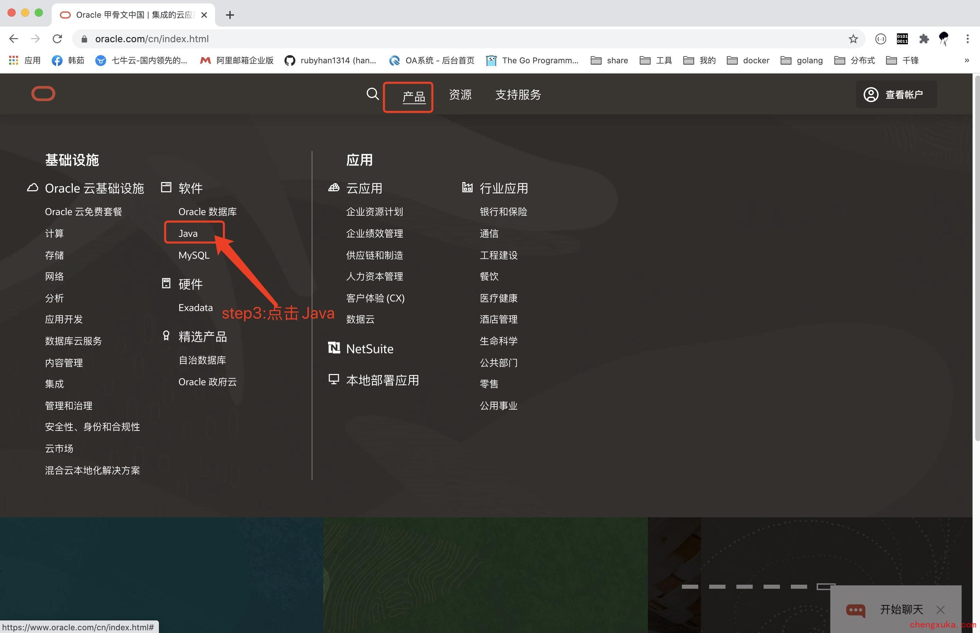The height and width of the screenshot is (633, 980).
Task: Click the 开始聊天 chat button
Action: [896, 609]
